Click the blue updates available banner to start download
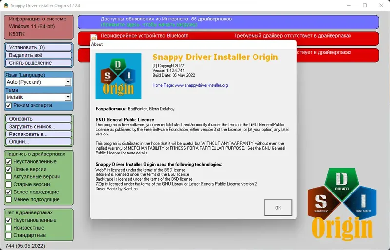Image resolution: width=390 pixels, height=250 pixels. click(x=228, y=22)
